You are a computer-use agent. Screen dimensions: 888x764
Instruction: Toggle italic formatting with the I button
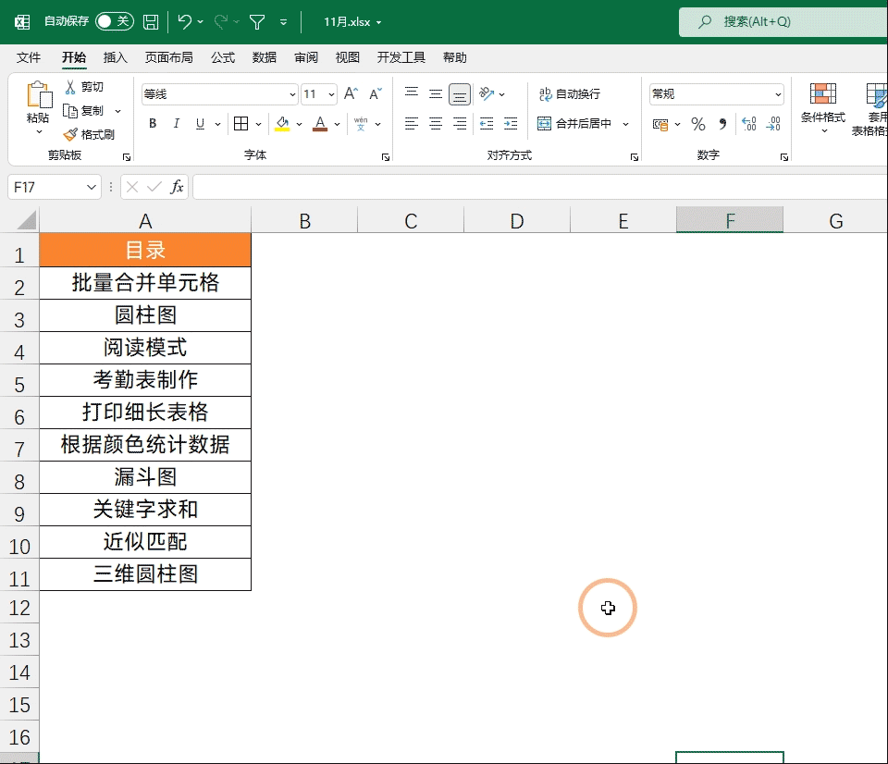[177, 124]
